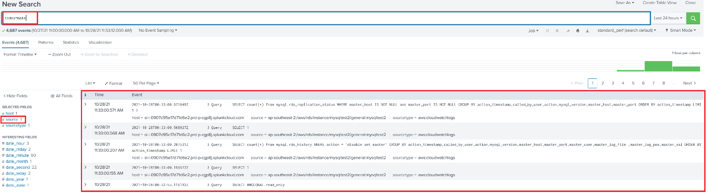The image size is (710, 194).
Task: Open the host selected field
Action: (x=10, y=114)
